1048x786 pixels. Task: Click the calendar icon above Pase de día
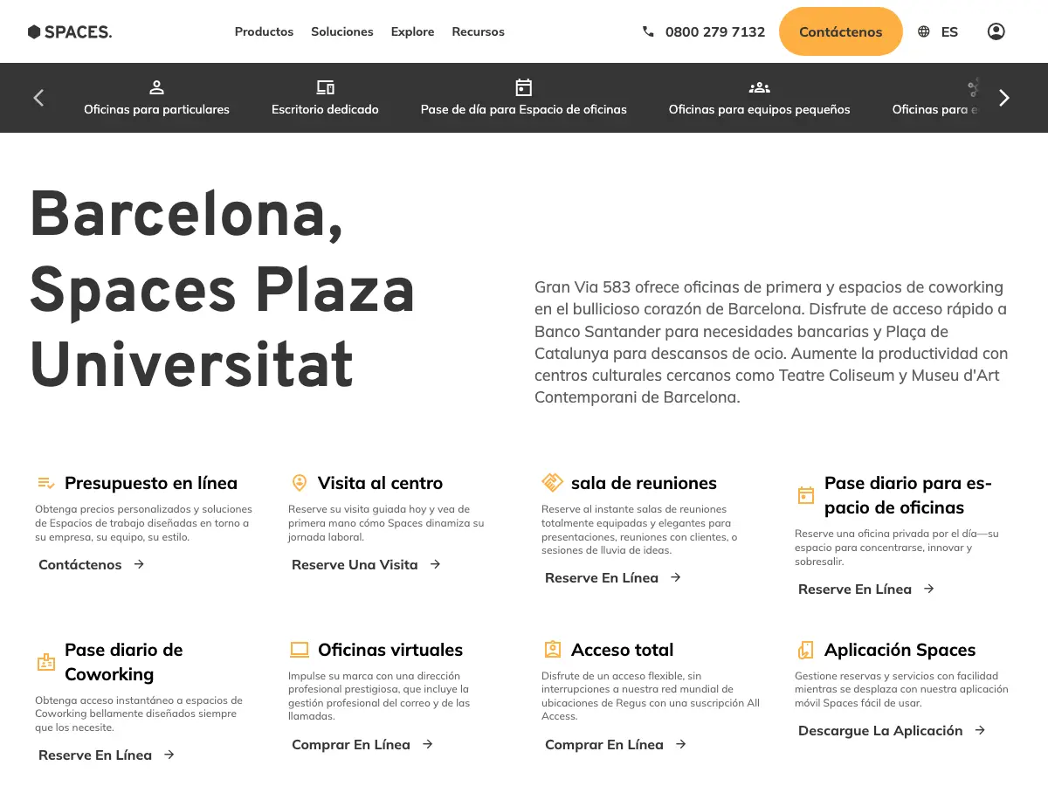point(524,87)
